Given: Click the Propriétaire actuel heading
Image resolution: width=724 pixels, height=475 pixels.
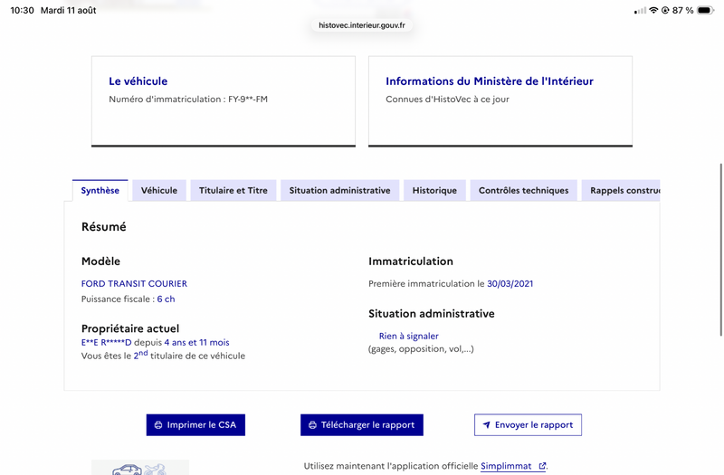Looking at the screenshot, I should [x=130, y=328].
